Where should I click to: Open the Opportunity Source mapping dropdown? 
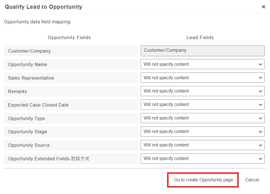pos(202,145)
